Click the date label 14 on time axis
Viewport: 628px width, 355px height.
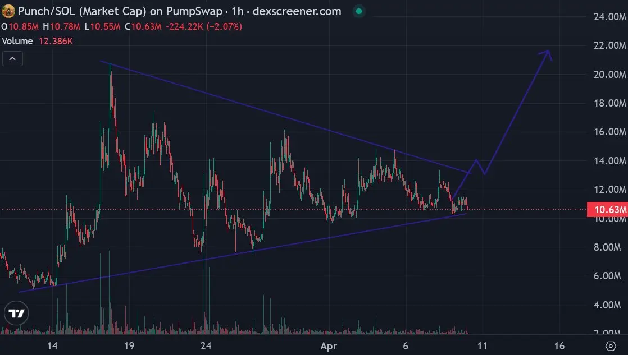click(52, 346)
